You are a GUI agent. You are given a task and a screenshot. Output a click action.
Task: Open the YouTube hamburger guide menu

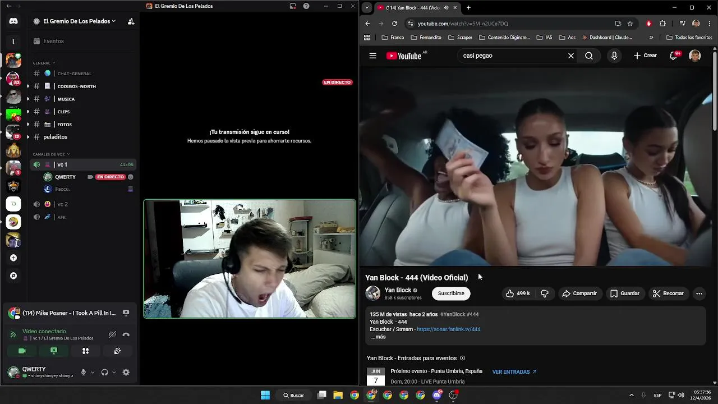tap(372, 56)
